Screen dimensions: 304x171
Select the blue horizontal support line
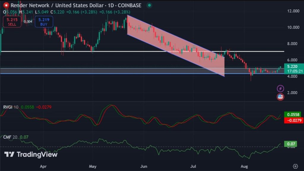click(x=142, y=74)
